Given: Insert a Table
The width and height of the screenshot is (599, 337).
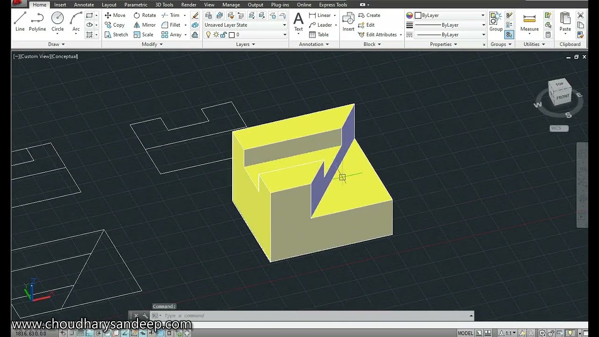Looking at the screenshot, I should [319, 35].
